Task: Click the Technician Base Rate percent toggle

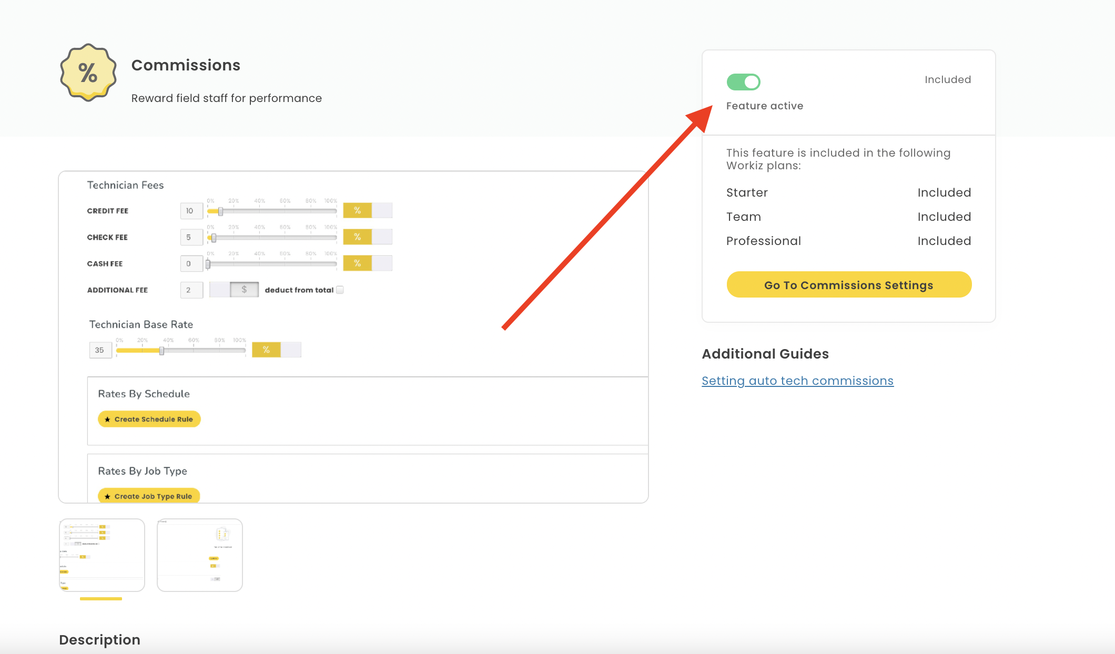Action: [x=266, y=350]
